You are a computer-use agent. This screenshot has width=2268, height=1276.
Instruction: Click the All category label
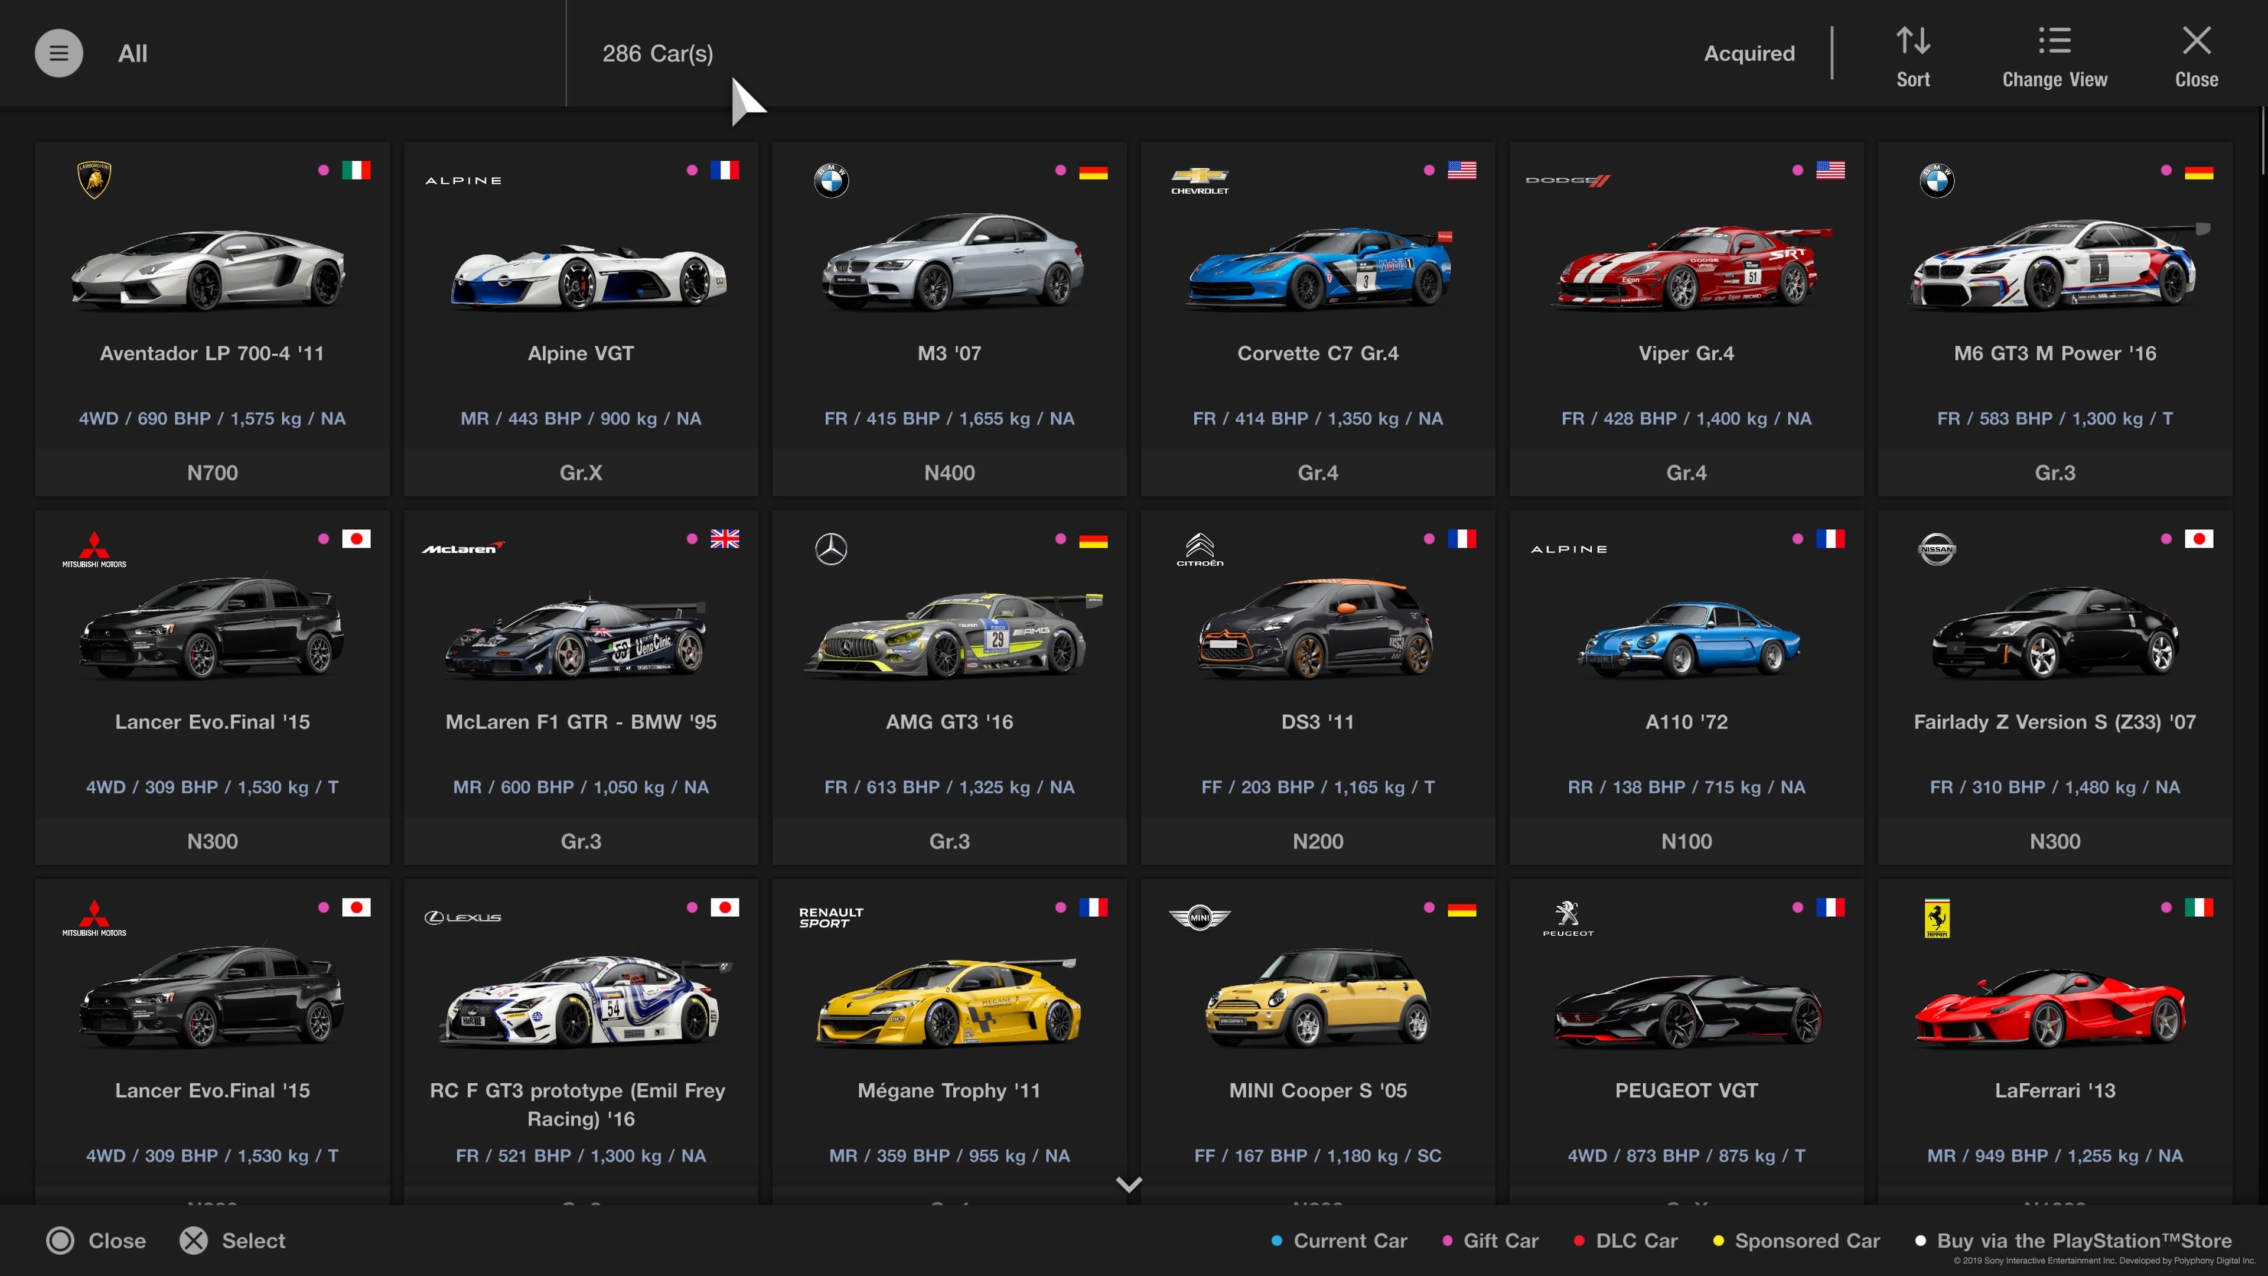tap(133, 54)
